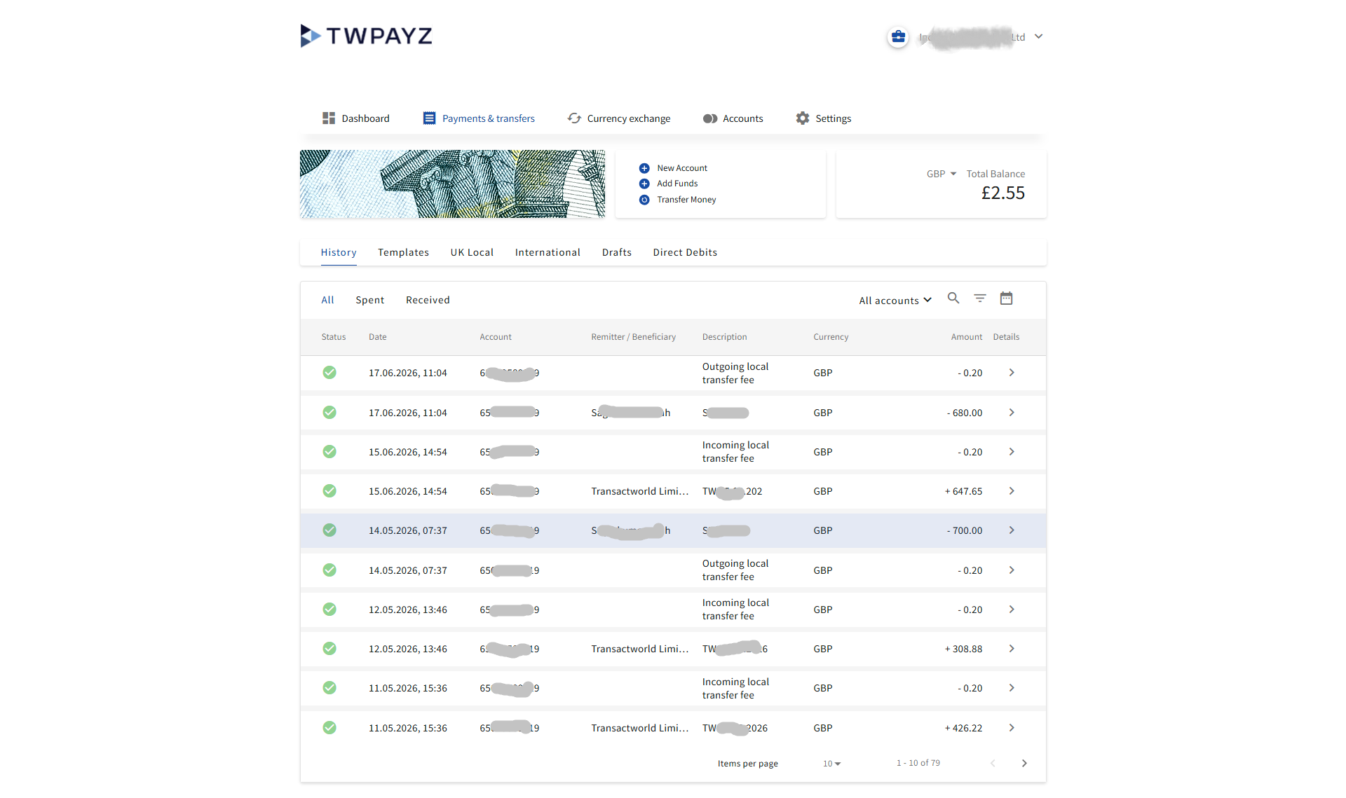Click the plus icon beside New Account
Screen dimensions: 1346x798
[644, 168]
